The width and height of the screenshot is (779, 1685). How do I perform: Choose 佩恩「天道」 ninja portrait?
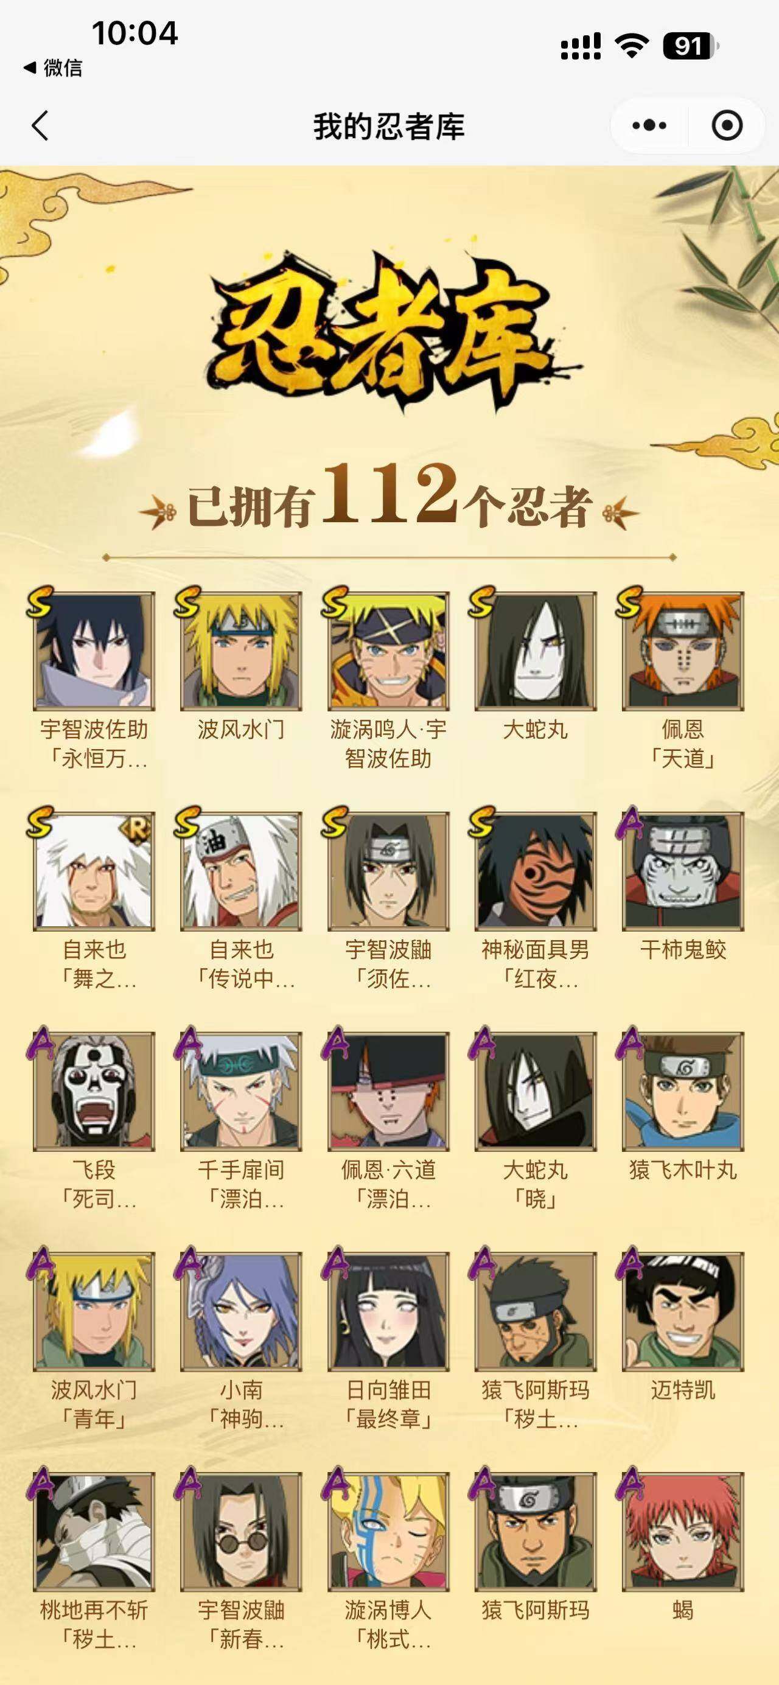[x=683, y=651]
